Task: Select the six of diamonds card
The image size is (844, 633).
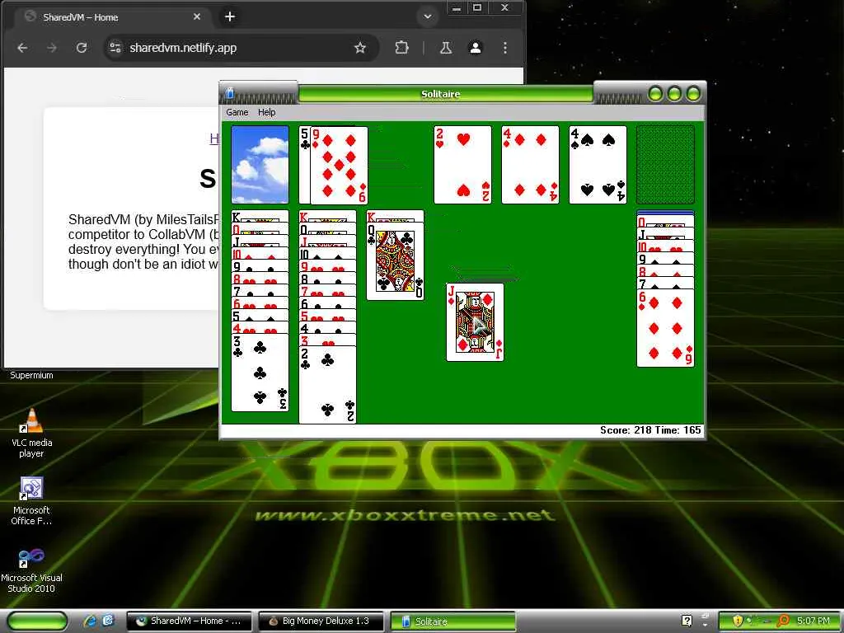Action: pyautogui.click(x=665, y=328)
